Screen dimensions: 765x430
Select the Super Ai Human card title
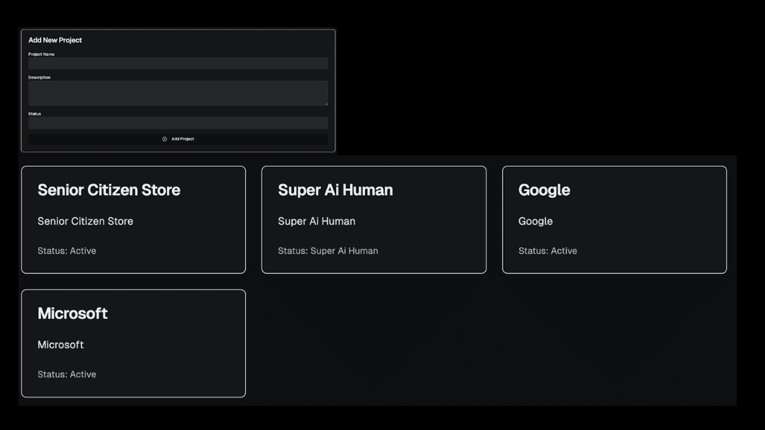[335, 190]
